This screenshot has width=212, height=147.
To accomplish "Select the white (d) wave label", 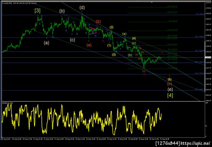I will (82, 7).
